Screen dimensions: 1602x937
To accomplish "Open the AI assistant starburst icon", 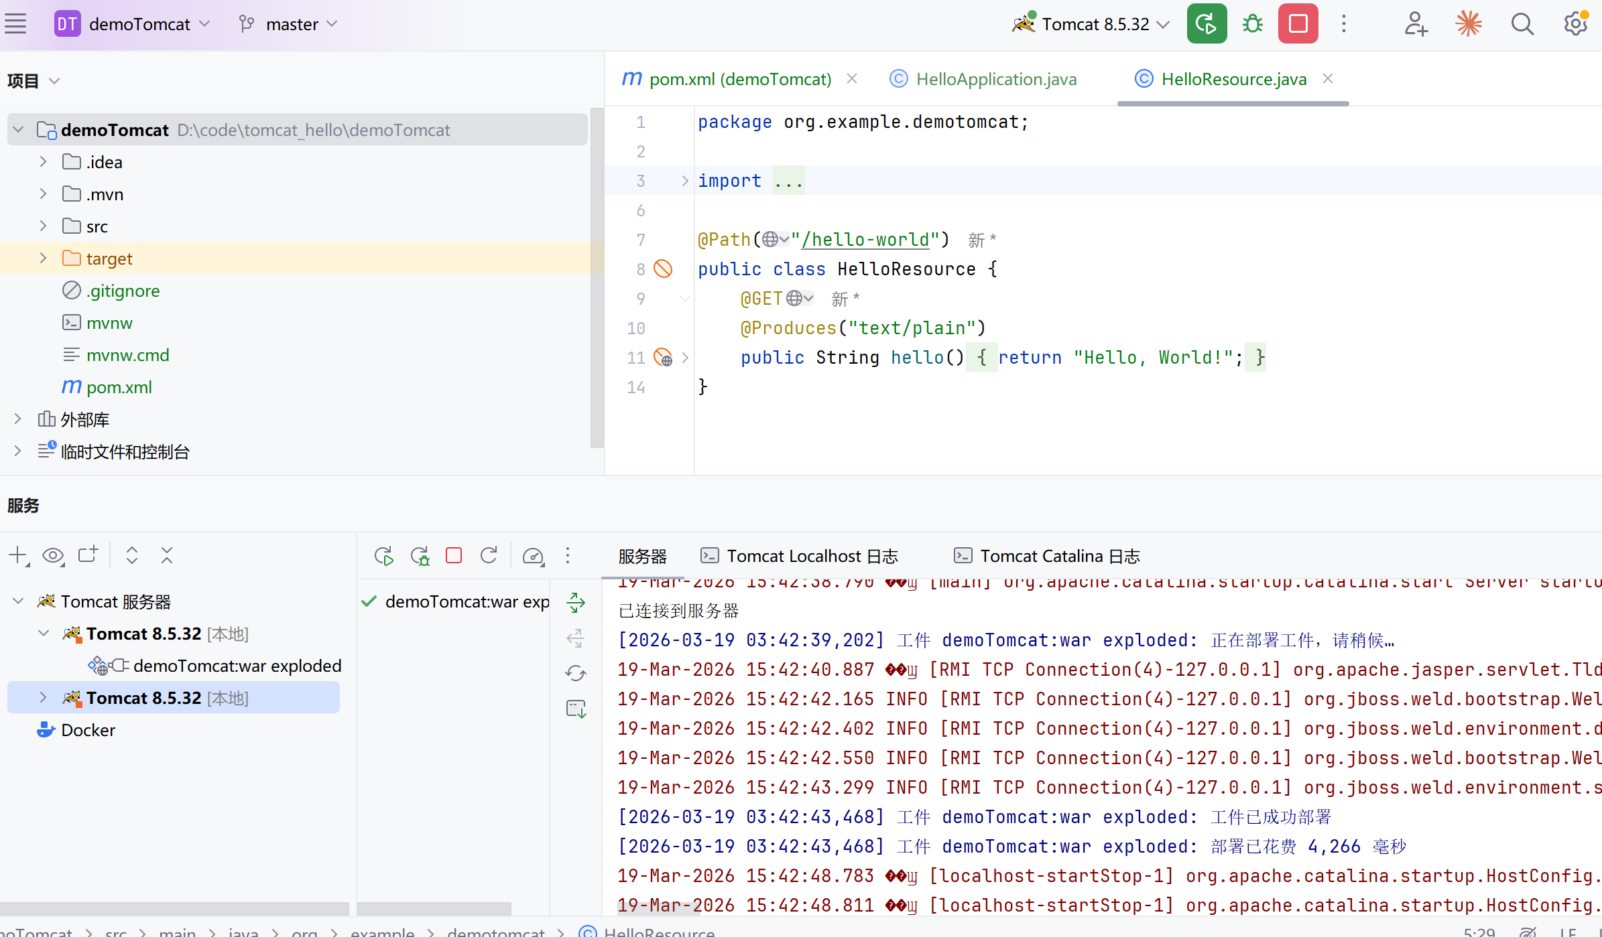I will coord(1468,24).
